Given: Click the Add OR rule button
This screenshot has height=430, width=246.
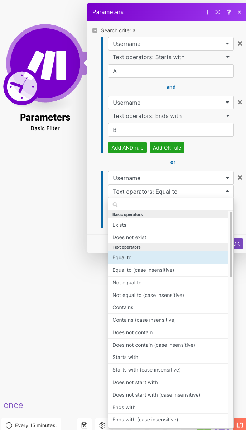Looking at the screenshot, I should tap(167, 147).
